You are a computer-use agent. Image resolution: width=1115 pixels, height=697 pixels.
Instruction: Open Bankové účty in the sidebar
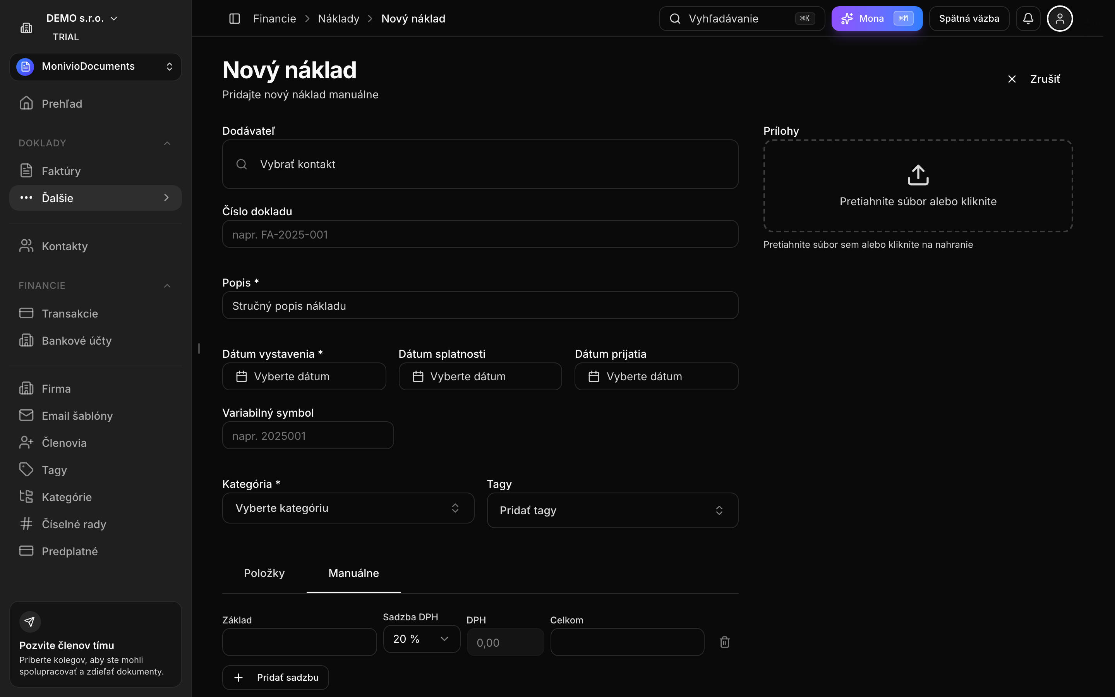pos(95,341)
